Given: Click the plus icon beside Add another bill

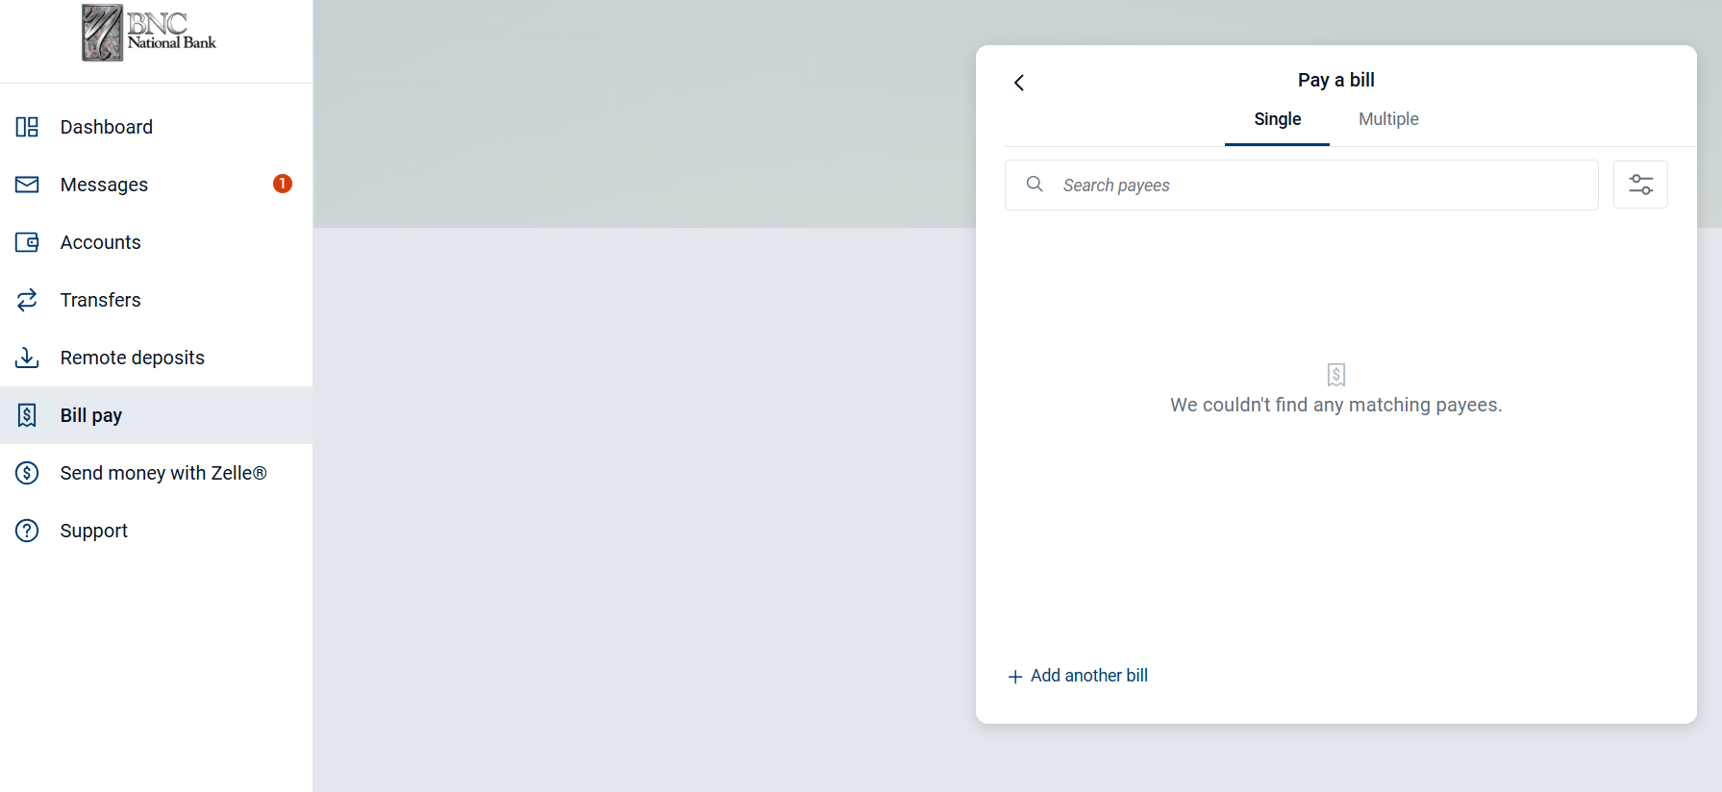Looking at the screenshot, I should (1014, 677).
